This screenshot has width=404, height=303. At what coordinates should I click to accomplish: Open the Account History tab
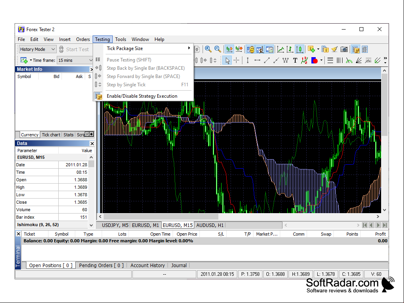tap(147, 266)
